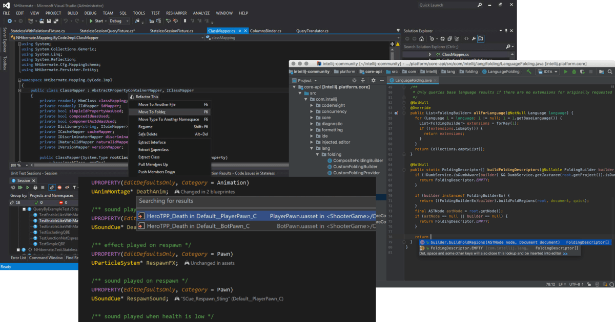Viewport: 615px width, 322px height.
Task: Select HeroTPP_Death in Default__BotPawn_C result
Action: 256,226
